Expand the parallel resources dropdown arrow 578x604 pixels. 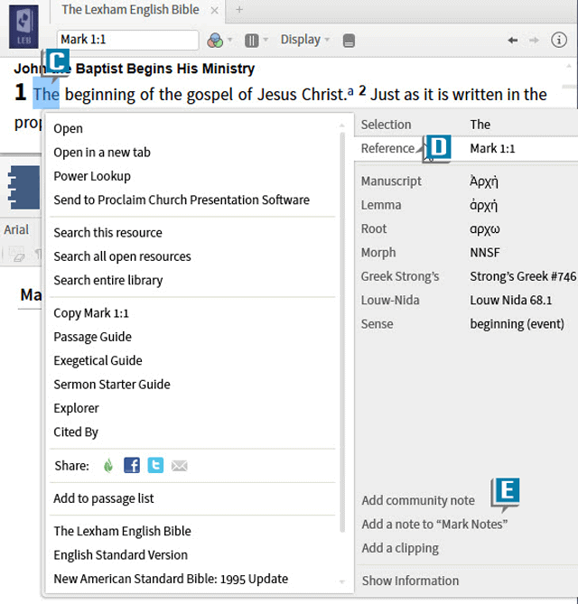266,40
